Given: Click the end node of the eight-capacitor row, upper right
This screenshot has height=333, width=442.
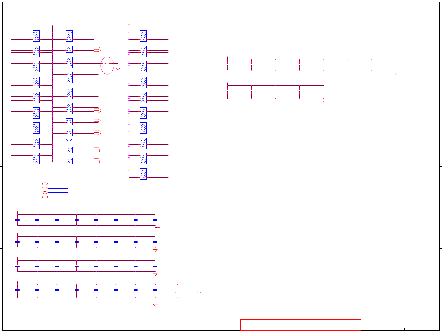Looking at the screenshot, I should point(396,74).
